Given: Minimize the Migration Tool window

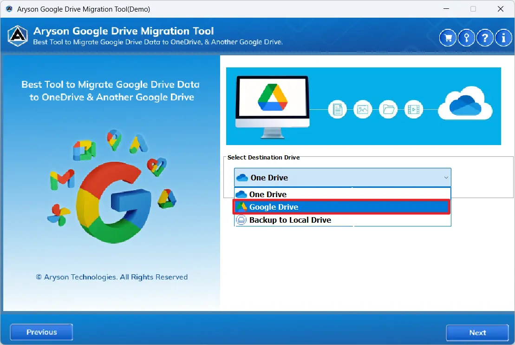Looking at the screenshot, I should point(446,9).
